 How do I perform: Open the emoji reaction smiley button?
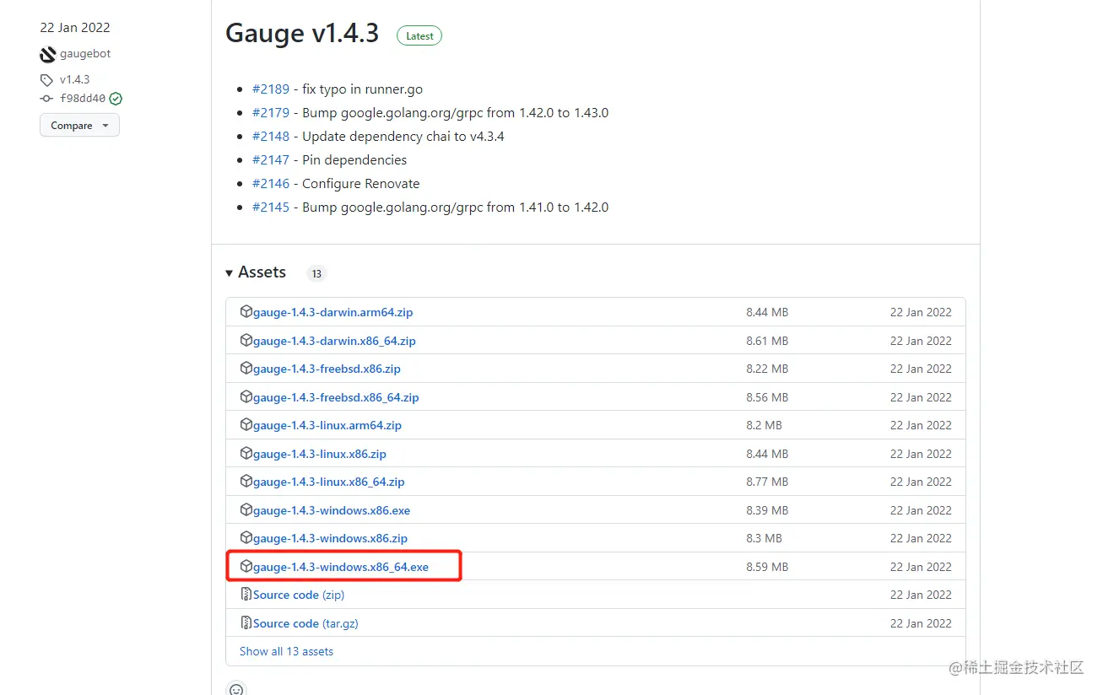236,688
